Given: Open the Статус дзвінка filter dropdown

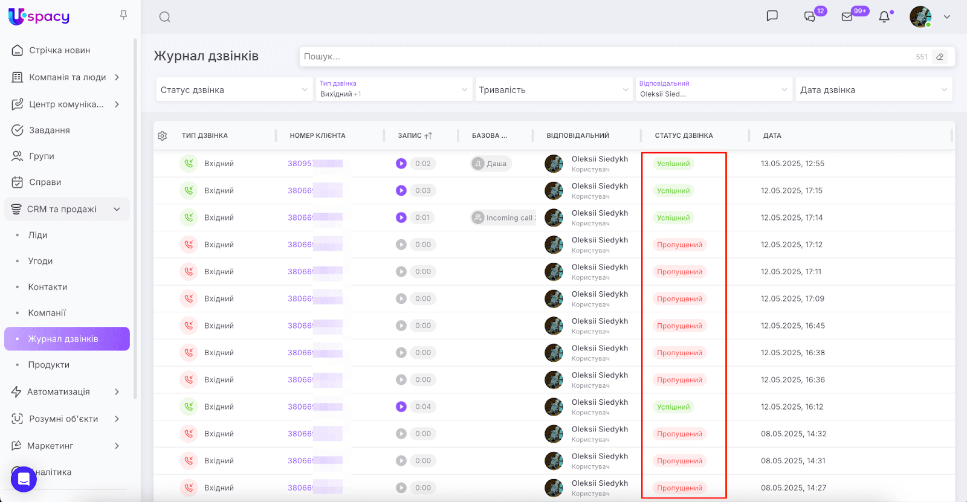Looking at the screenshot, I should click(234, 90).
